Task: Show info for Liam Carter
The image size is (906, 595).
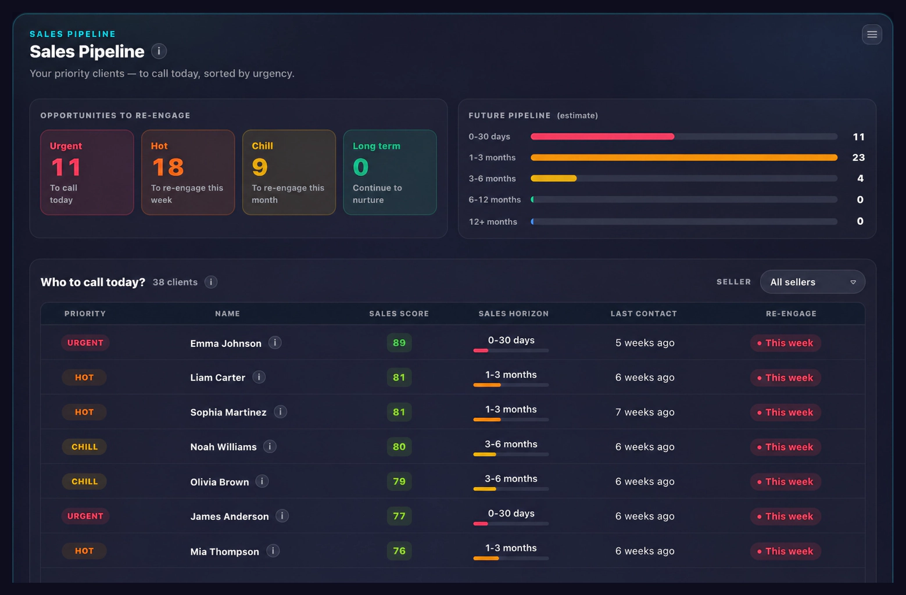Action: tap(259, 377)
